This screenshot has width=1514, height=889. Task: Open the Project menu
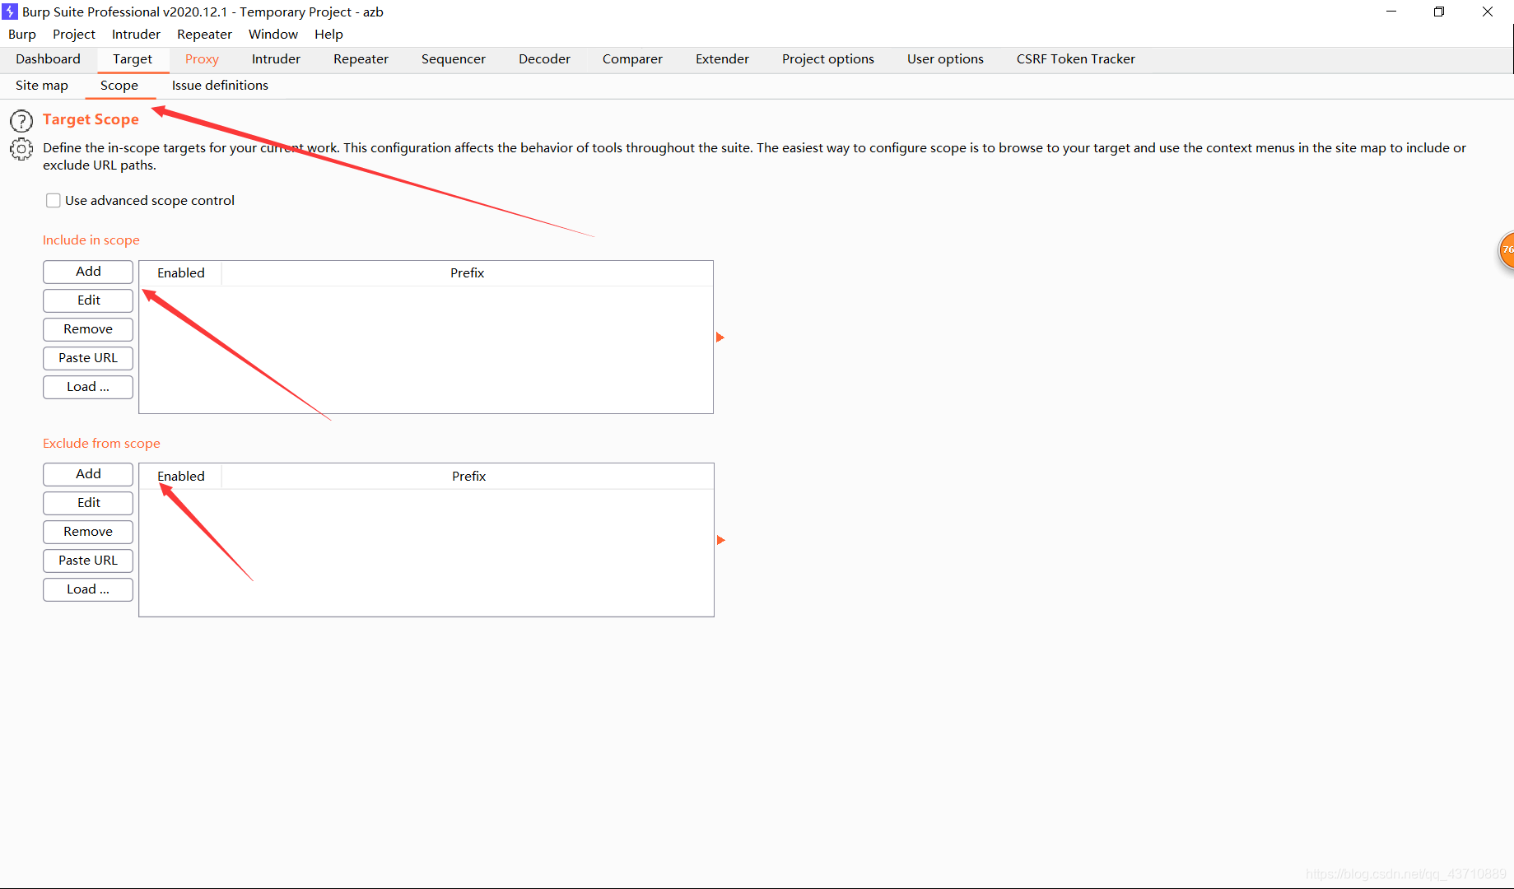pos(74,34)
